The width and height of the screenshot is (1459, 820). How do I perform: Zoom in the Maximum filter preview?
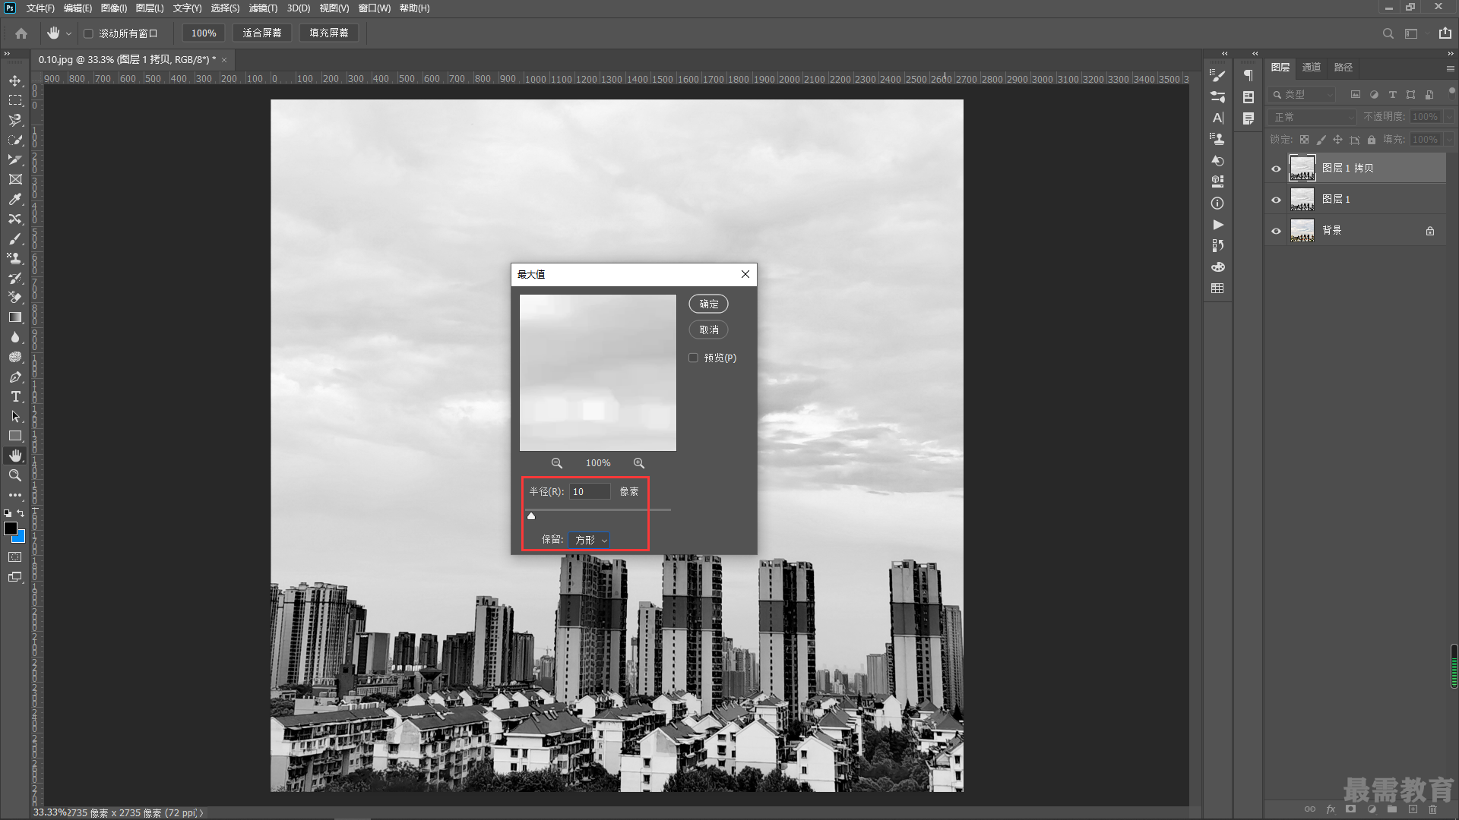point(639,463)
